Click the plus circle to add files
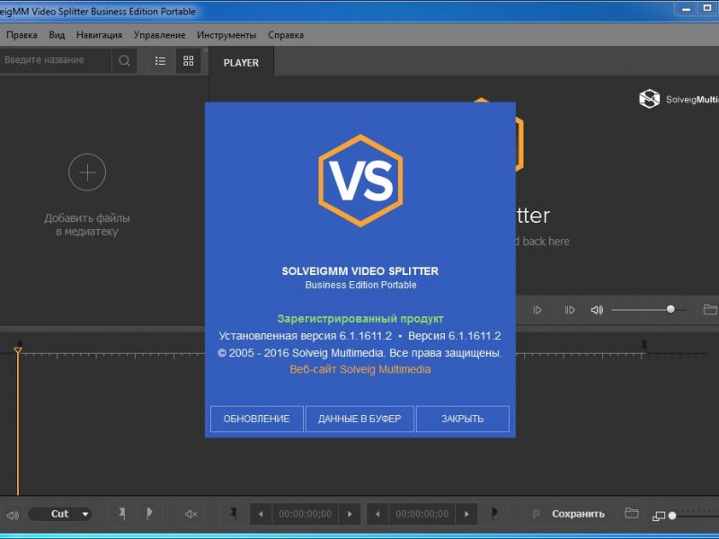This screenshot has height=539, width=719. click(87, 172)
